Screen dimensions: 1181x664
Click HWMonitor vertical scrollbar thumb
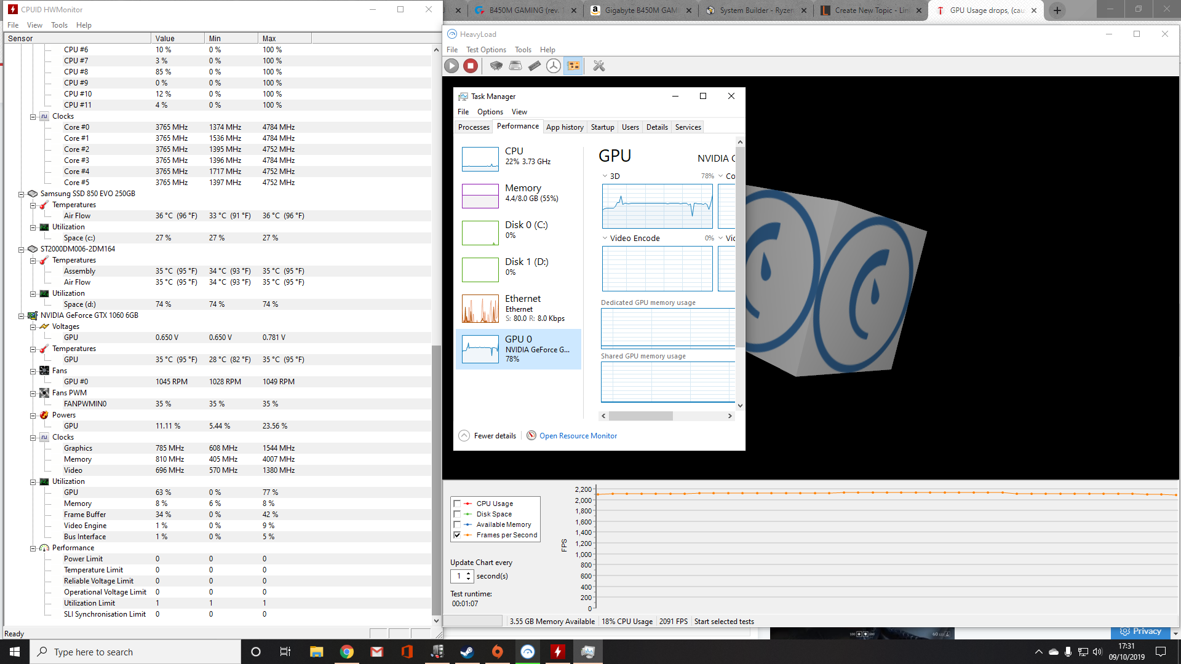coord(436,480)
